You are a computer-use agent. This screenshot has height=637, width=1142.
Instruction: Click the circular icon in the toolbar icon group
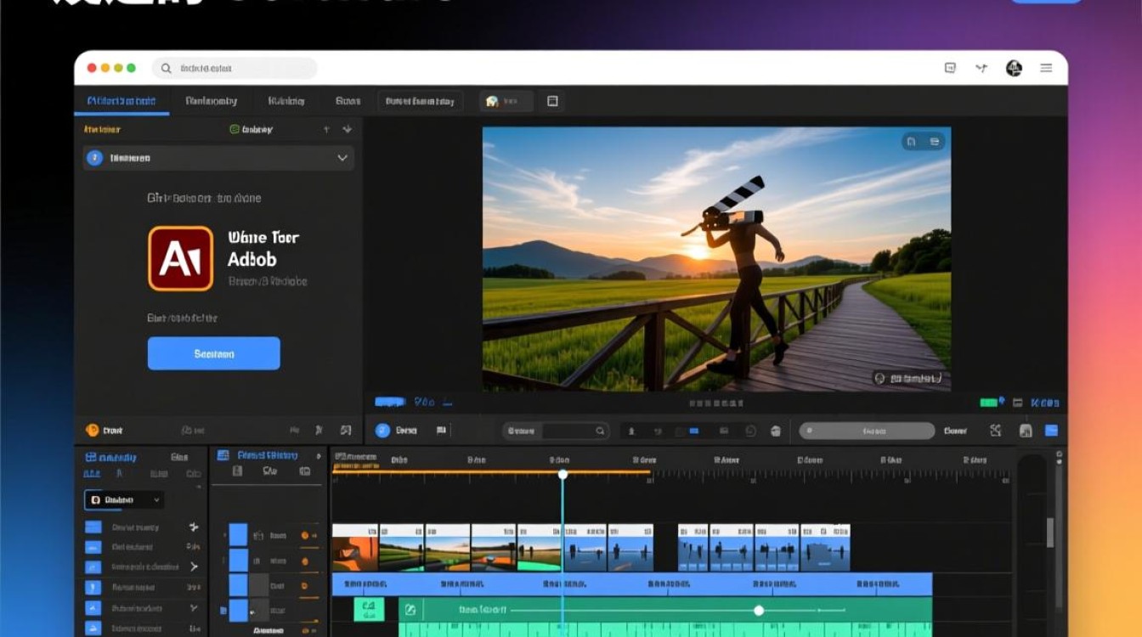[750, 431]
